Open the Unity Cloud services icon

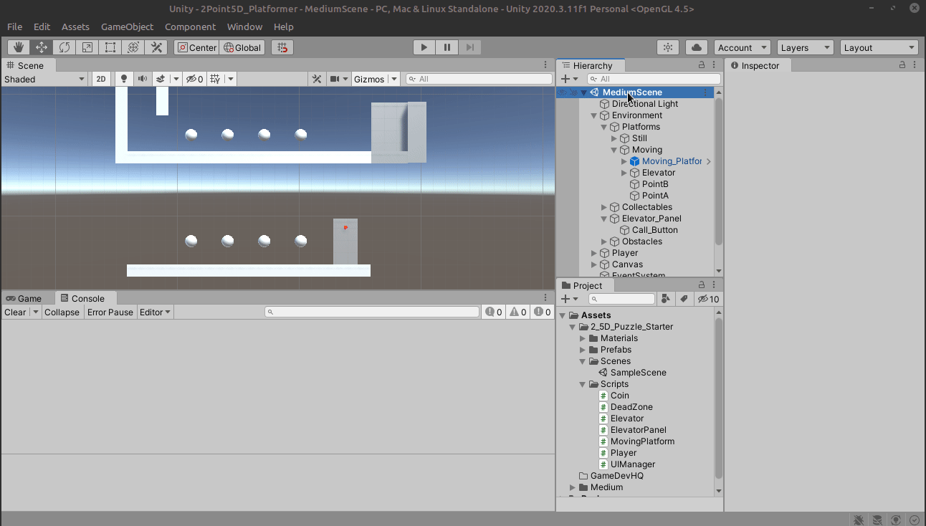tap(697, 47)
